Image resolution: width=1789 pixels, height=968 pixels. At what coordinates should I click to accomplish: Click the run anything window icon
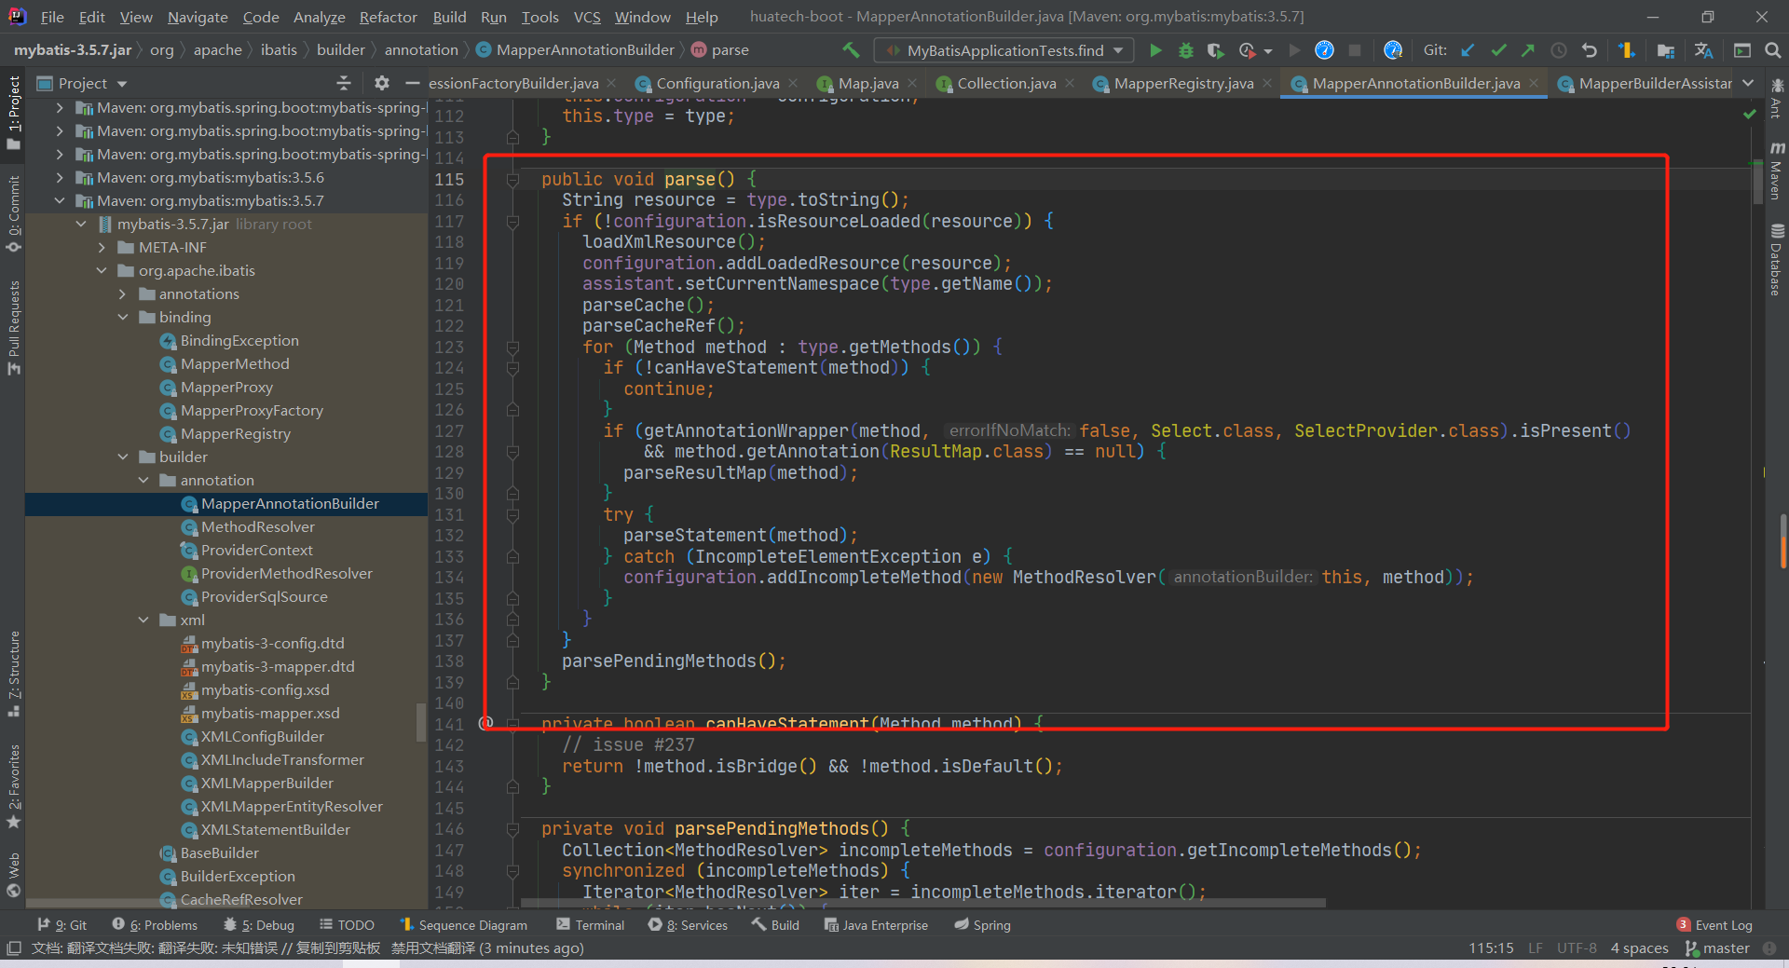tap(1741, 50)
